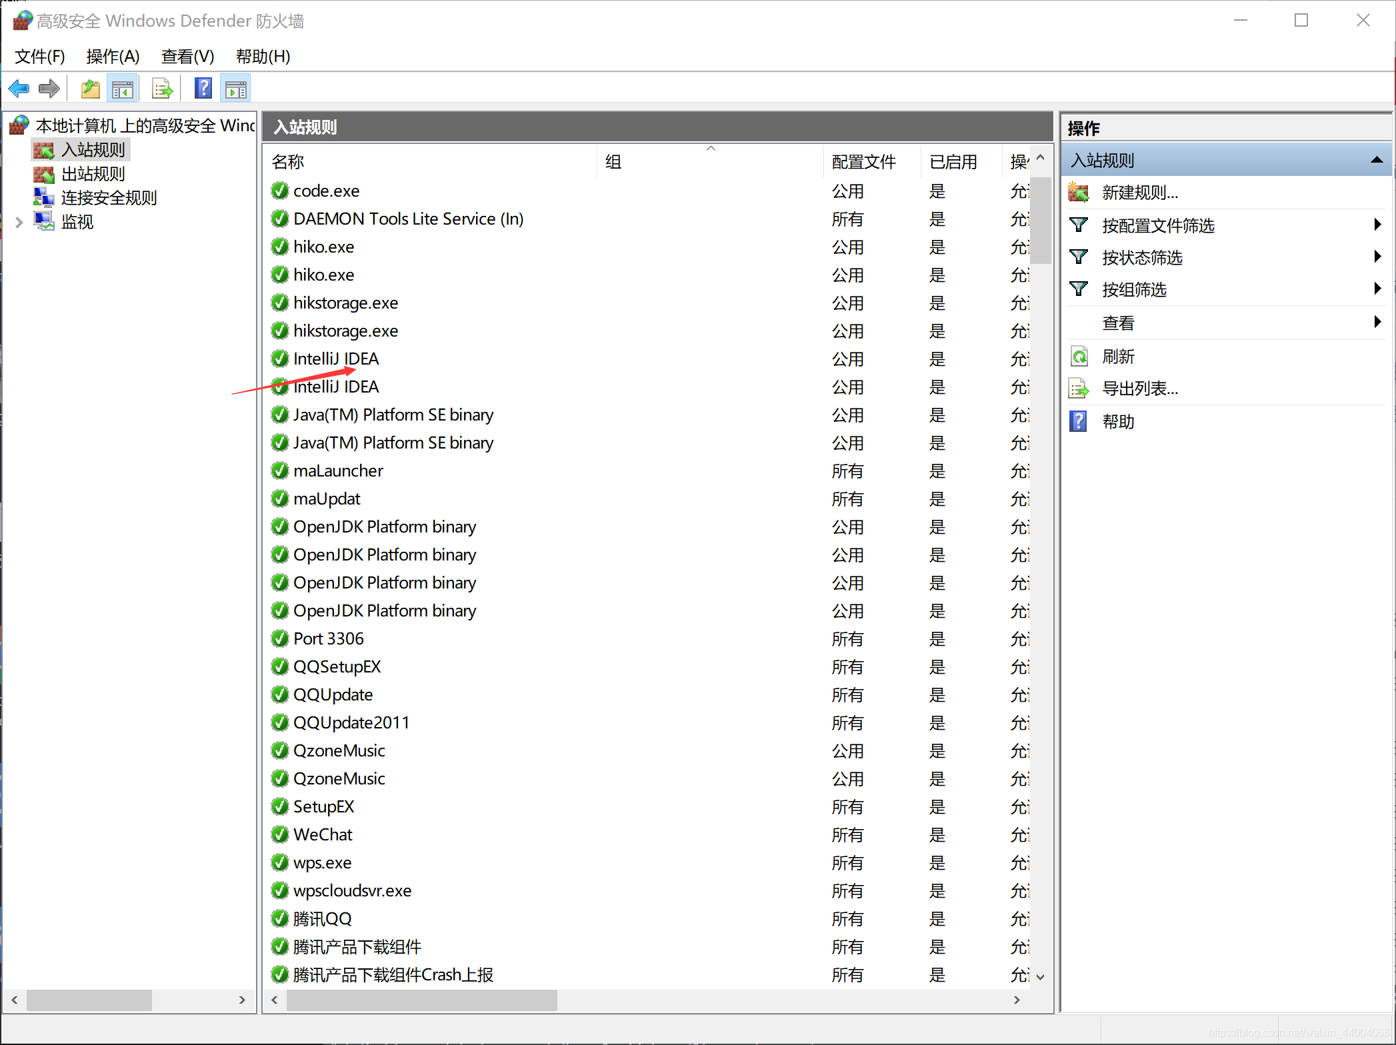Click the filter by profile funnel icon
Screen dimensions: 1396x1045
coord(1079,225)
